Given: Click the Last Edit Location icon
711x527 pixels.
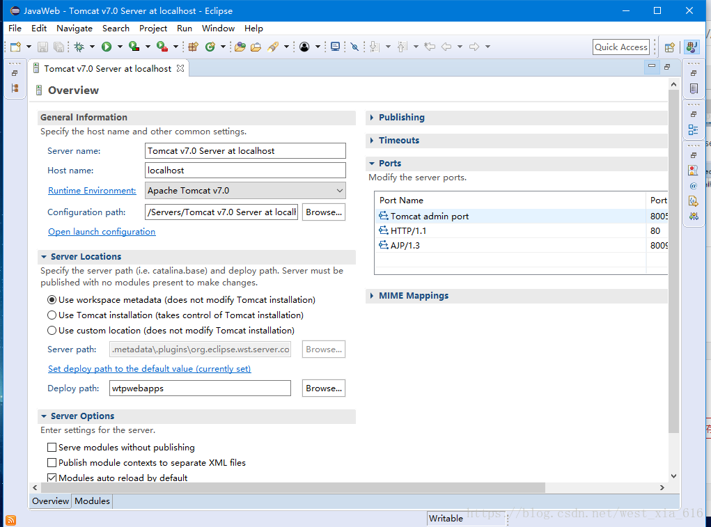Looking at the screenshot, I should 430,47.
